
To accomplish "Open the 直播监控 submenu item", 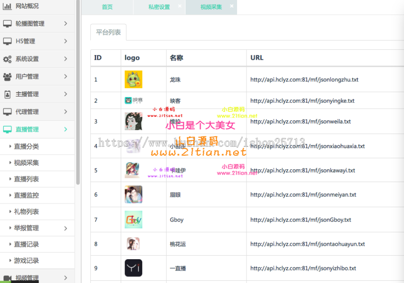I will tap(37, 195).
